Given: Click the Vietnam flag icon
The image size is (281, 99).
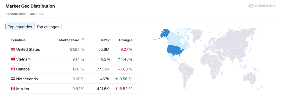Looking at the screenshot, I should (13, 59).
